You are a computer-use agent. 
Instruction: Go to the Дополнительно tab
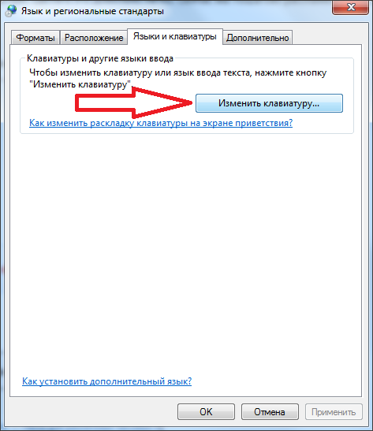tap(257, 38)
